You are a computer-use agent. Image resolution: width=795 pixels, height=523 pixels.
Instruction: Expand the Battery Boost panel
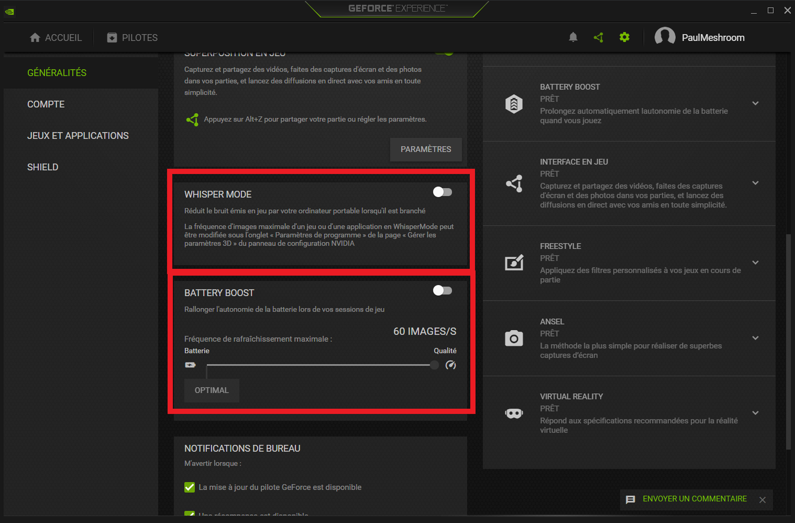[755, 103]
